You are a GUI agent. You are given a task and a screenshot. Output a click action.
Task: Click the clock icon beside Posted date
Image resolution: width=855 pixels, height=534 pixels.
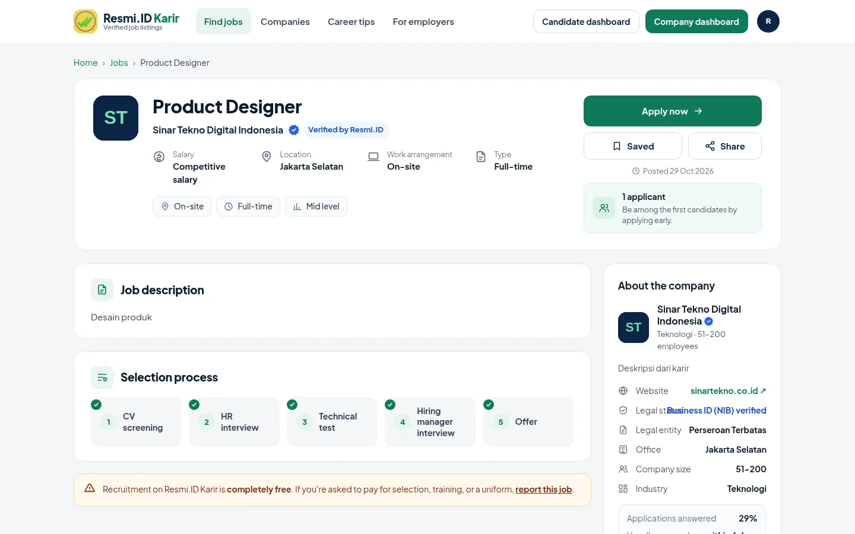click(636, 171)
